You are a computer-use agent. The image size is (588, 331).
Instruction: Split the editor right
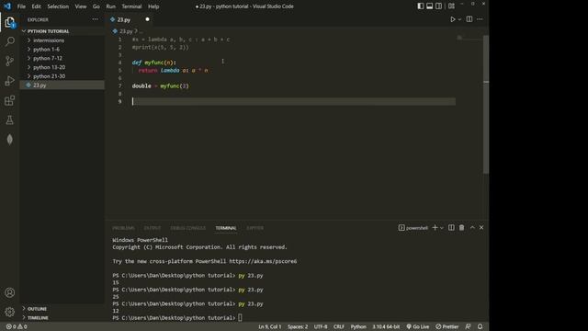click(469, 19)
